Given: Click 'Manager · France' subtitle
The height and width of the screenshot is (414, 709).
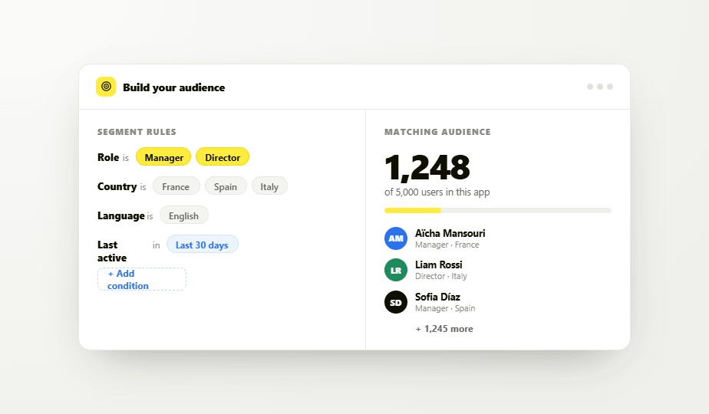Looking at the screenshot, I should (x=447, y=245).
